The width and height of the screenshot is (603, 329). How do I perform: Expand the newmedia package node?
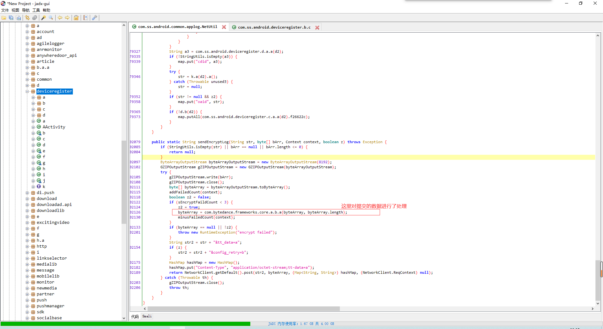(27, 288)
